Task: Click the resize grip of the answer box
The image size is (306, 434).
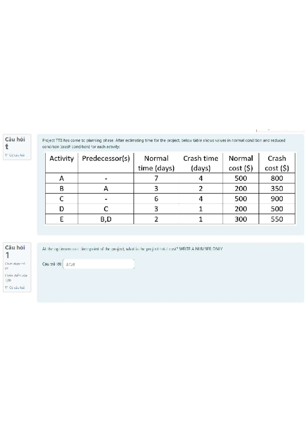Action: pyautogui.click(x=134, y=268)
